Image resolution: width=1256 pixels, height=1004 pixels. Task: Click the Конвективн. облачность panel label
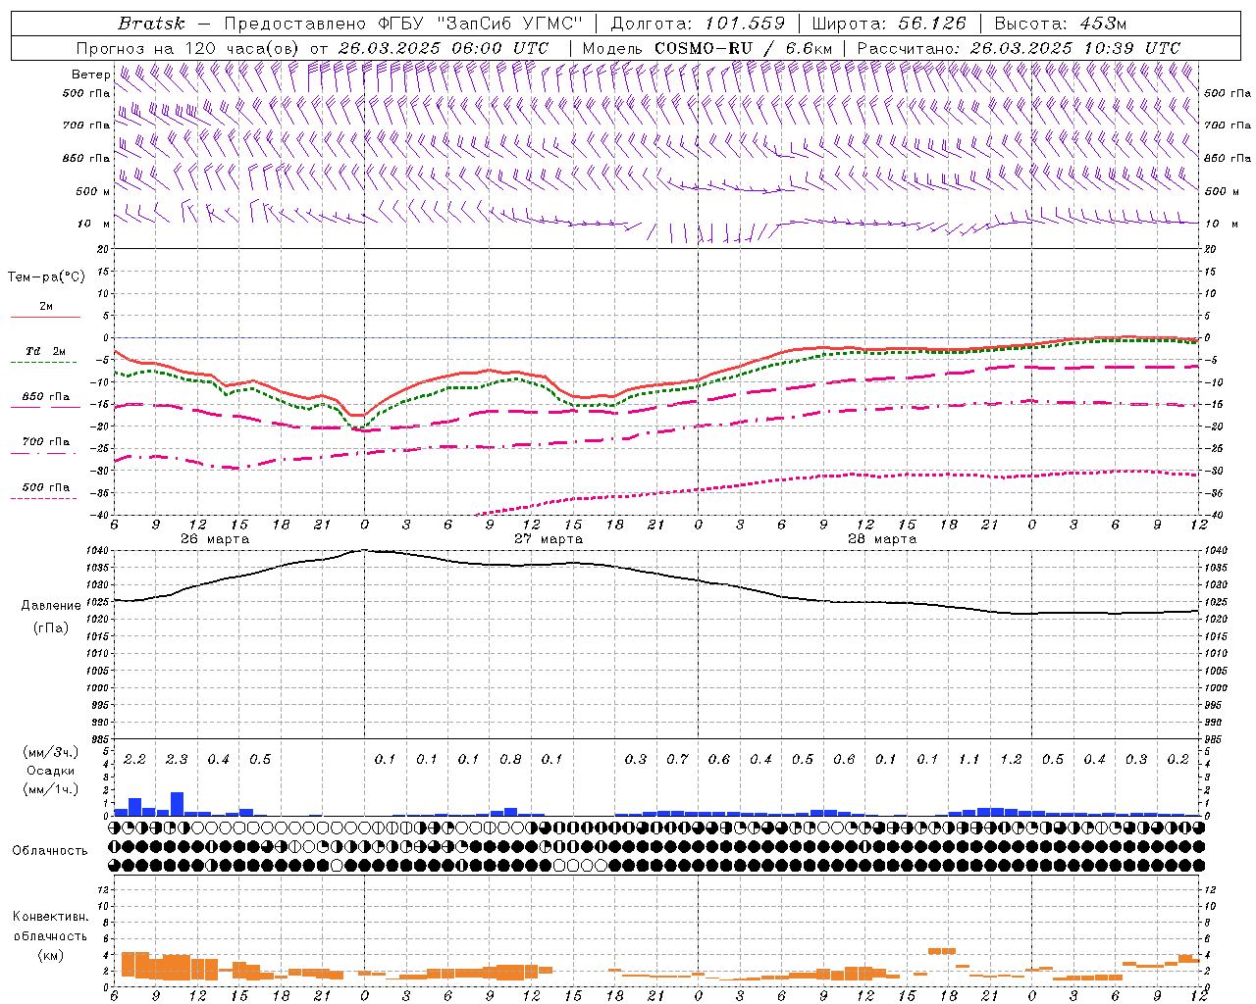(50, 927)
